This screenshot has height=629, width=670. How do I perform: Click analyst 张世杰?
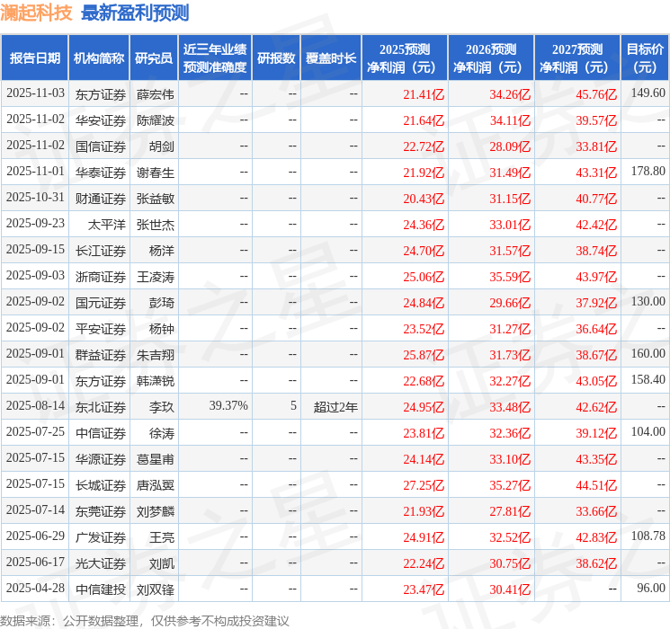coord(155,225)
